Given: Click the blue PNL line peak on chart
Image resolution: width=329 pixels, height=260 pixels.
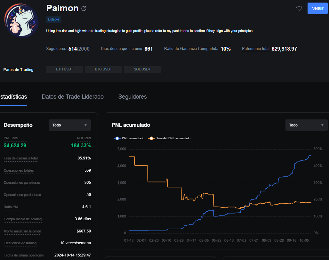Looking at the screenshot, I should (310, 156).
